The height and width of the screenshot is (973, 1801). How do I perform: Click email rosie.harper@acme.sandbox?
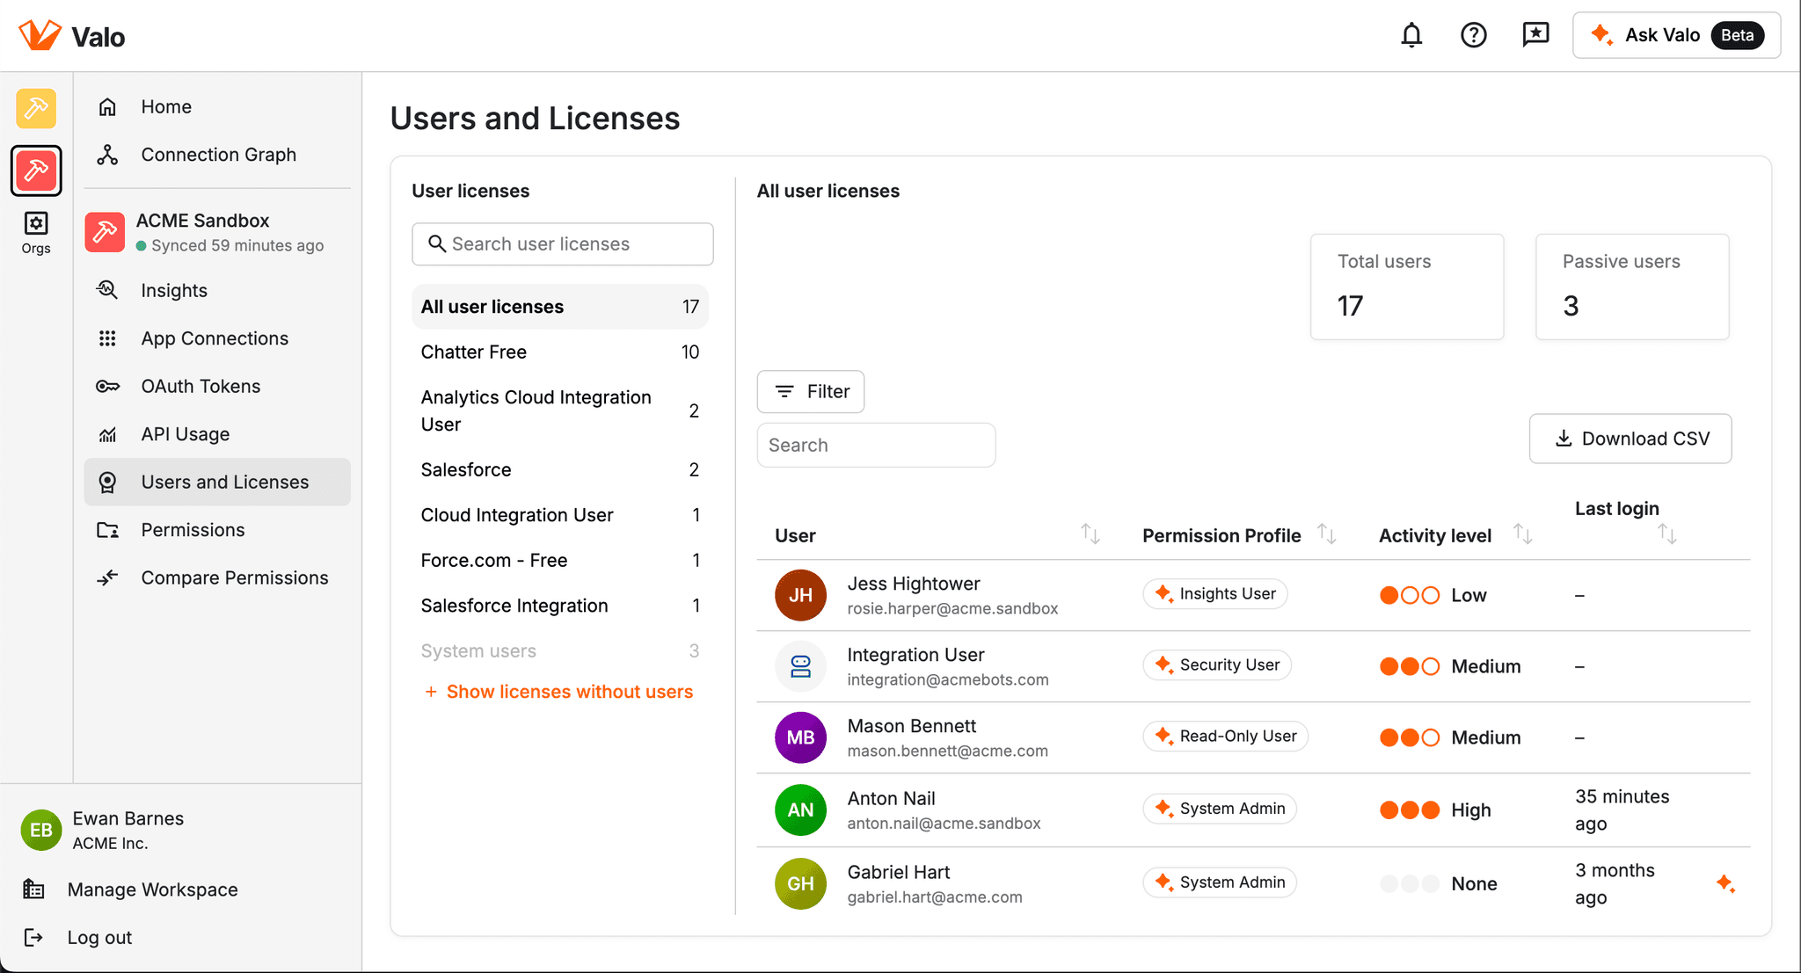pyautogui.click(x=952, y=608)
